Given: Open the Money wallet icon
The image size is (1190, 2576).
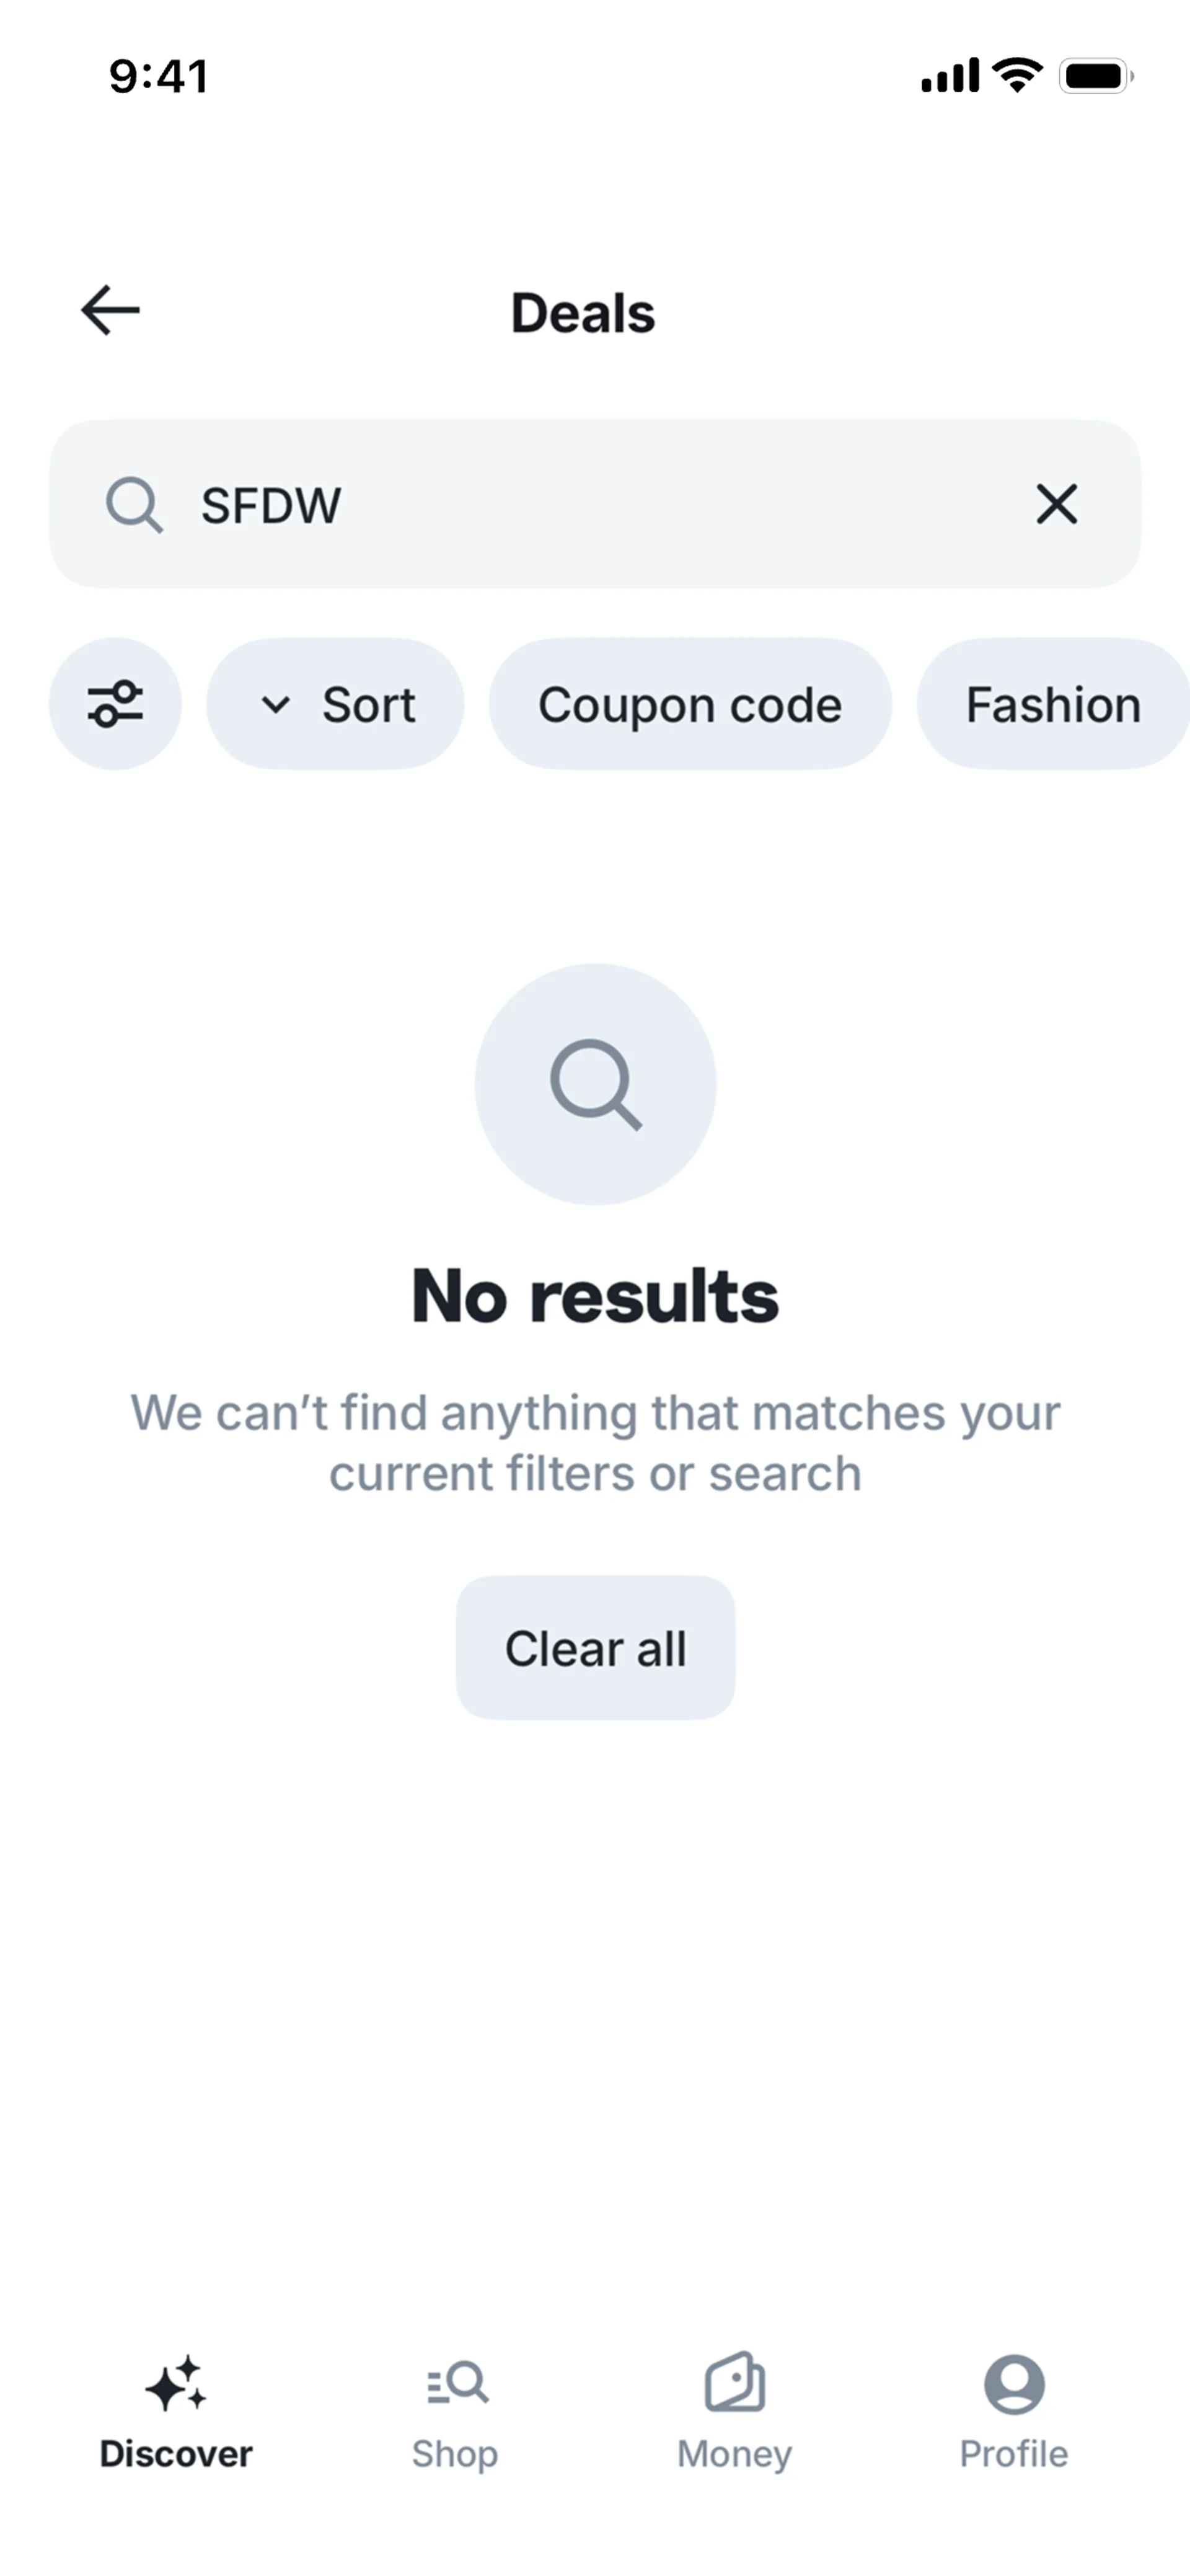Looking at the screenshot, I should point(735,2384).
